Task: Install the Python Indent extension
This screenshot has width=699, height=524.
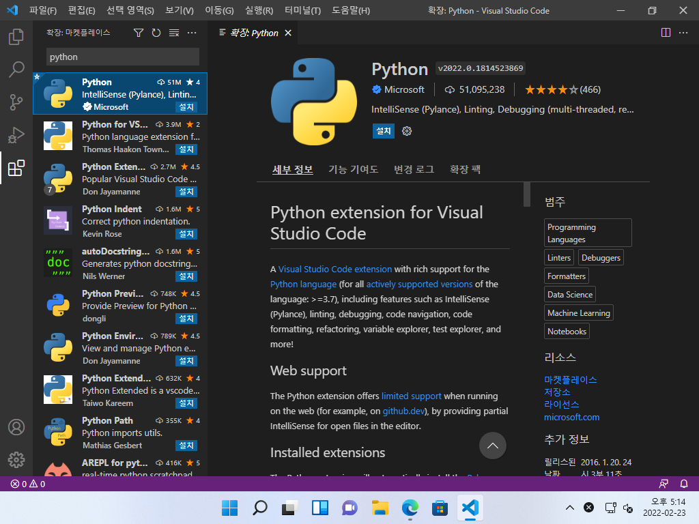Action: [x=186, y=234]
